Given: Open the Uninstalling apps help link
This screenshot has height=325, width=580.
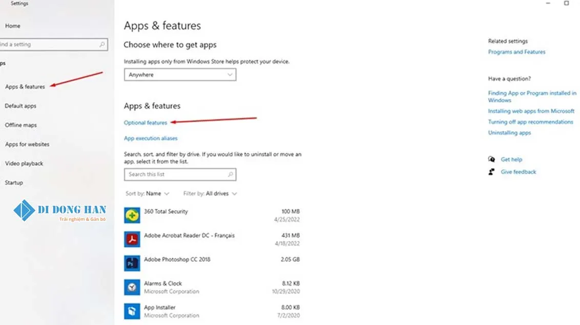Looking at the screenshot, I should point(509,133).
